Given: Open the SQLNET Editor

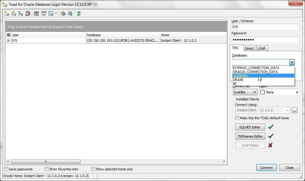Looking at the screenshot, I should pos(250,127).
